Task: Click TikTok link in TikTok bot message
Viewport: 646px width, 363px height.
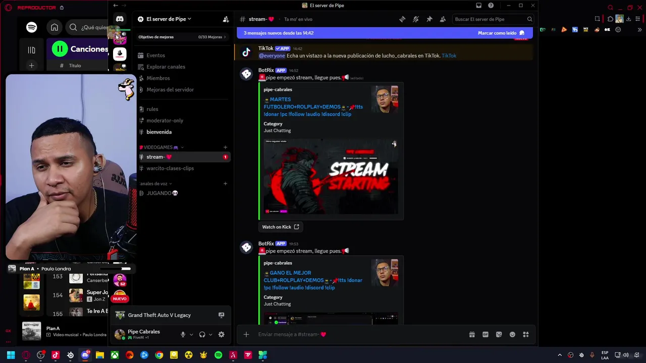Action: 449,56
